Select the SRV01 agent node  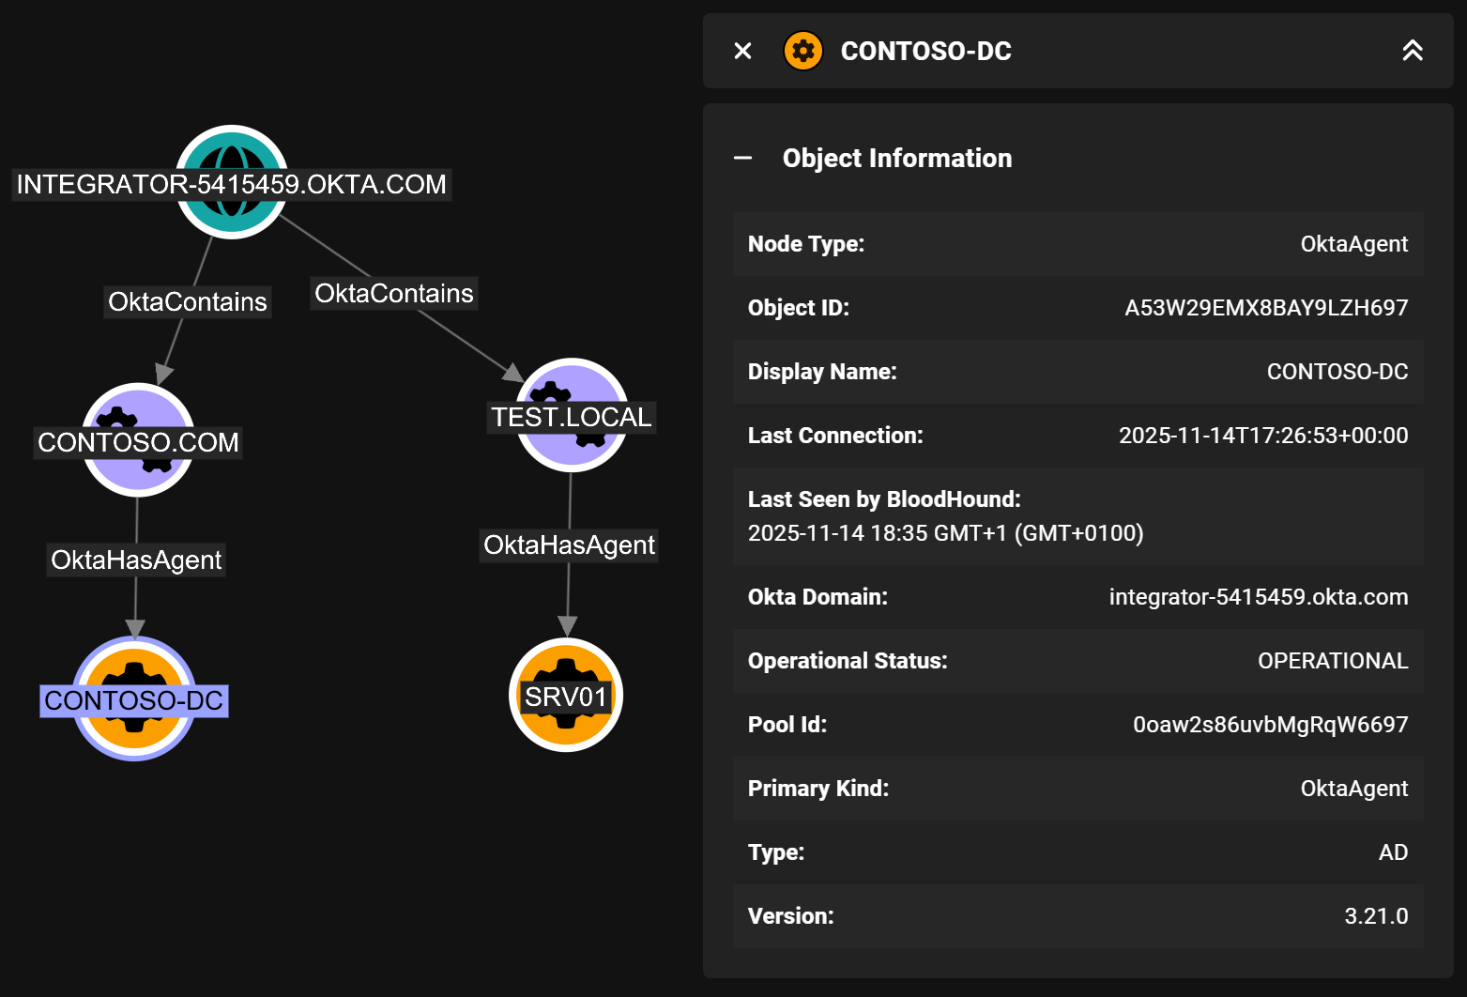coord(566,696)
